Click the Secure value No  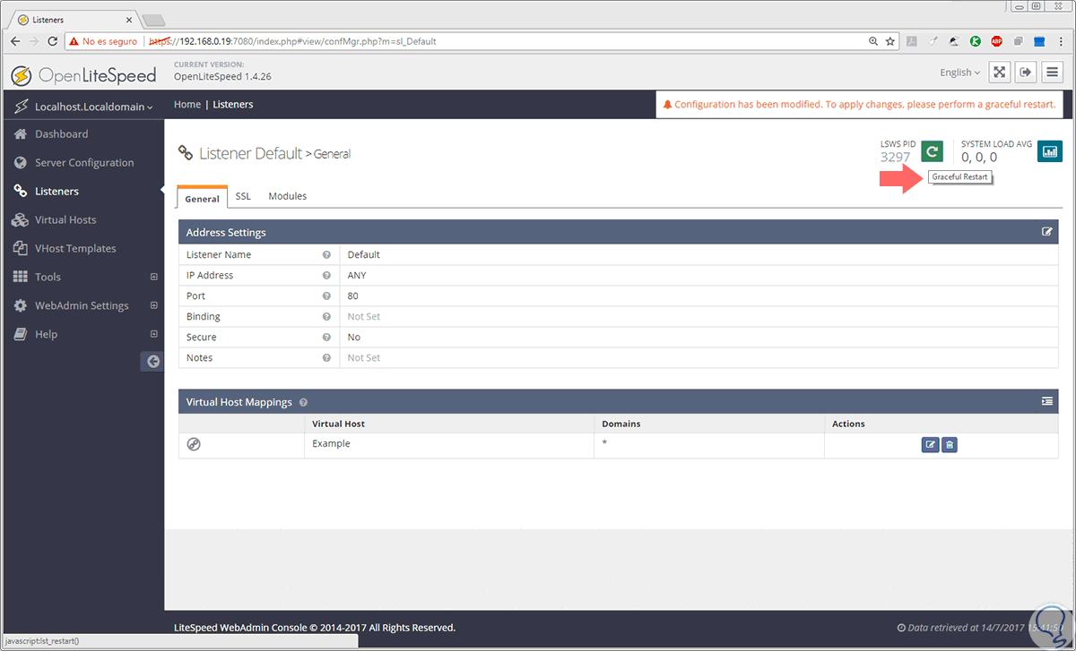click(x=354, y=338)
